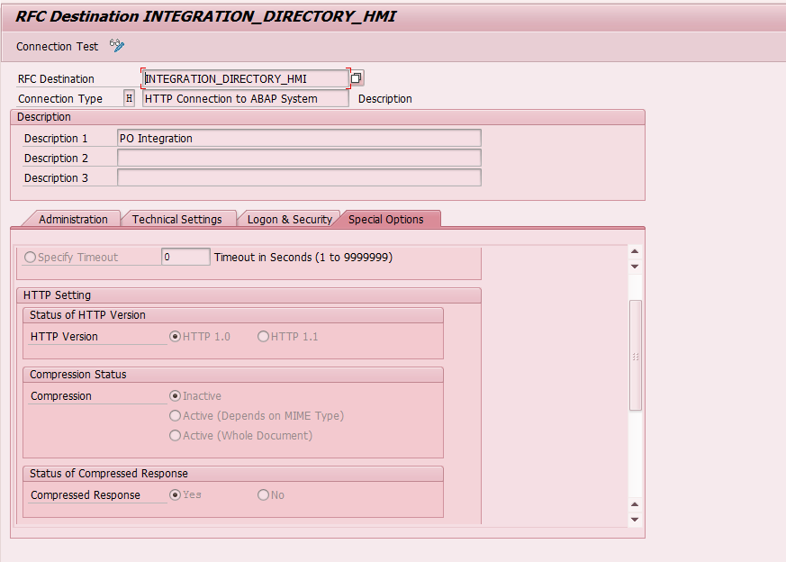Switch to the Administration tab
This screenshot has height=562, width=786.
tap(73, 219)
